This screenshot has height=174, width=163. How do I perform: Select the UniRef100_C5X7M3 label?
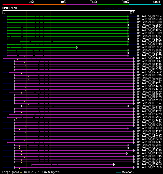[149, 114]
